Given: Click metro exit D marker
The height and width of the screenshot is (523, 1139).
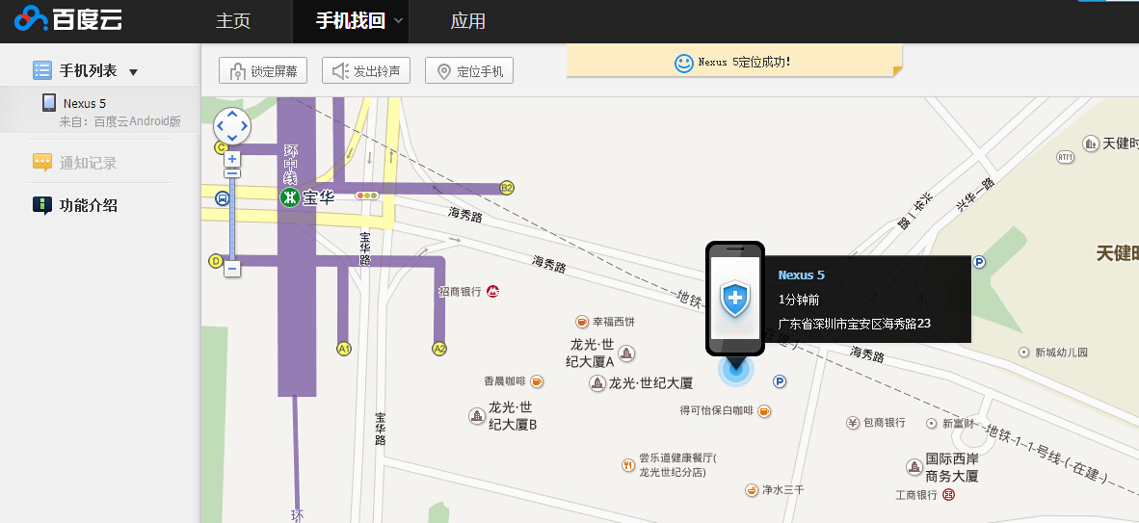Looking at the screenshot, I should 215,261.
